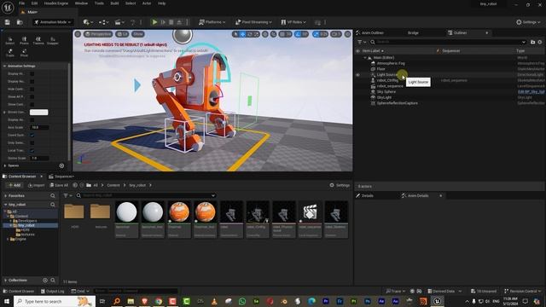Click the Browse content icon next to save

(20, 22)
